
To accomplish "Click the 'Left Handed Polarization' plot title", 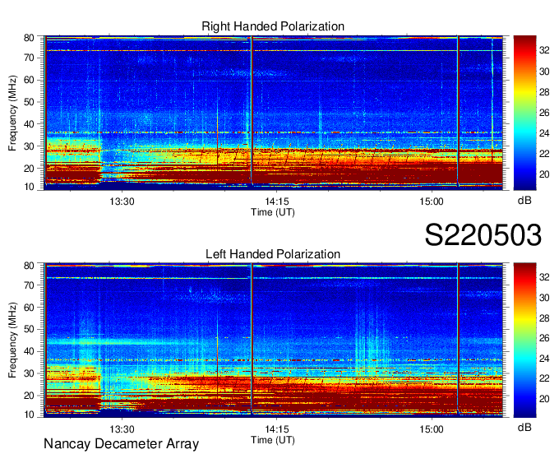I will [x=273, y=254].
